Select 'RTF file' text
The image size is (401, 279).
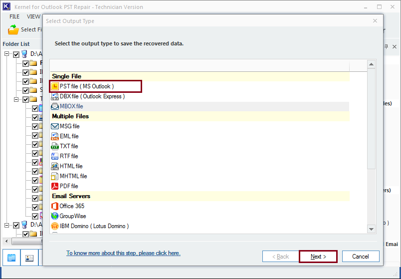tap(69, 156)
